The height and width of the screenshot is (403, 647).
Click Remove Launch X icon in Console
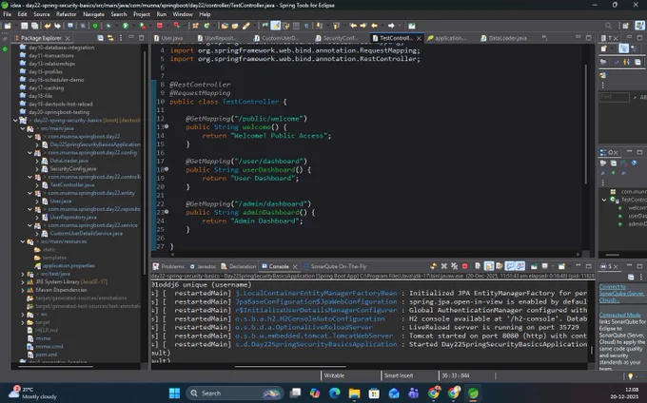click(x=444, y=266)
